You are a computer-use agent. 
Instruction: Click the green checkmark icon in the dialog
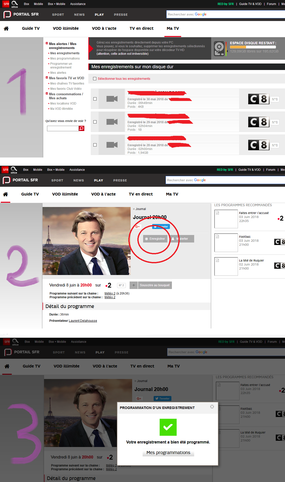click(x=168, y=427)
